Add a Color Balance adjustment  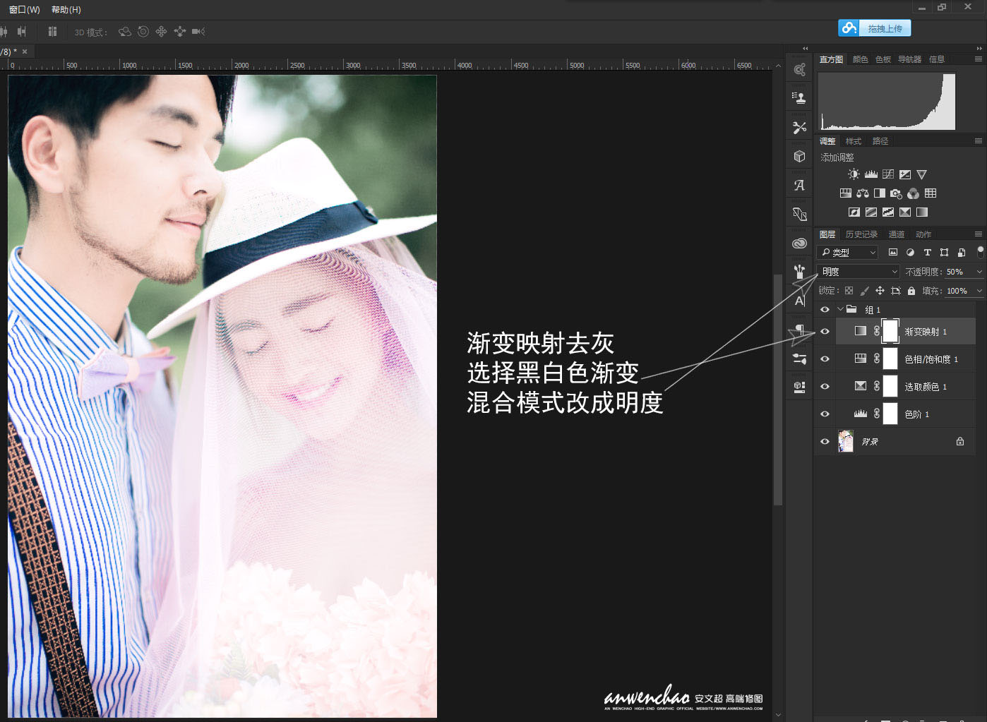tap(863, 193)
